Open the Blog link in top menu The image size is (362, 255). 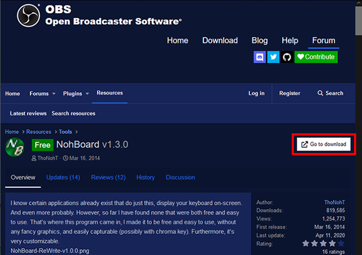point(260,40)
